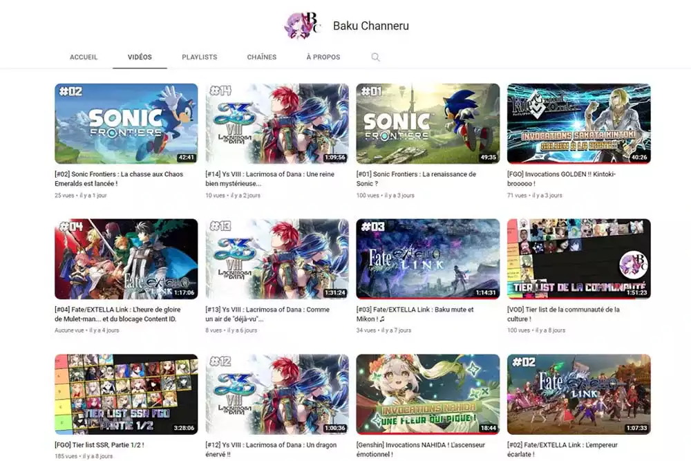Screen dimensions: 691x461
Task: Open the Chaînes tab
Action: click(x=262, y=57)
